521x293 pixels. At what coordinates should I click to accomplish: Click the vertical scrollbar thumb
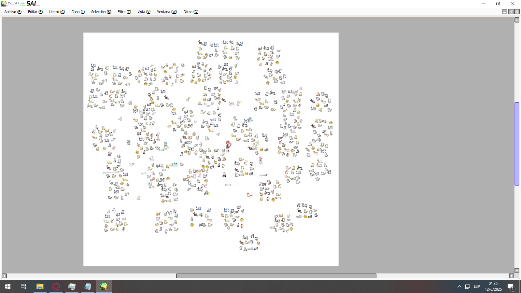point(517,144)
